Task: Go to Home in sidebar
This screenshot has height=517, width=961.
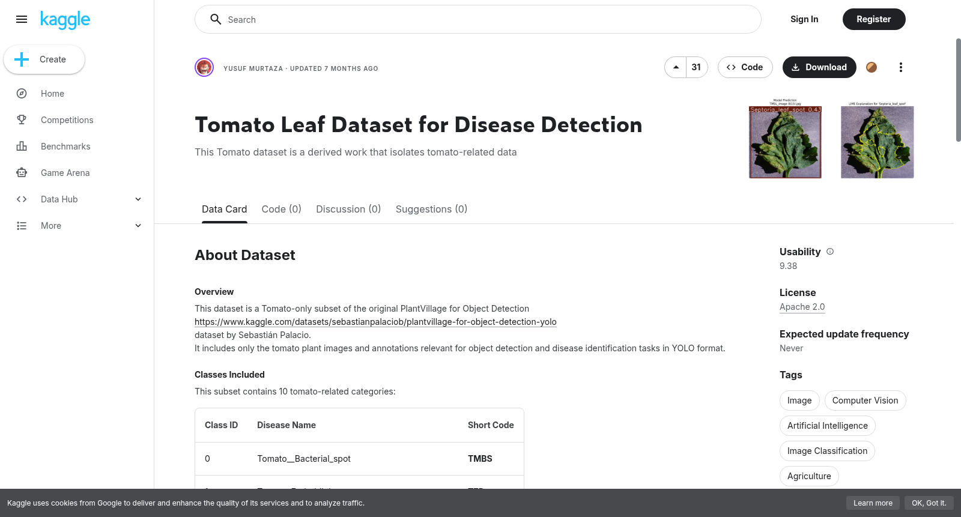Action: pyautogui.click(x=52, y=94)
